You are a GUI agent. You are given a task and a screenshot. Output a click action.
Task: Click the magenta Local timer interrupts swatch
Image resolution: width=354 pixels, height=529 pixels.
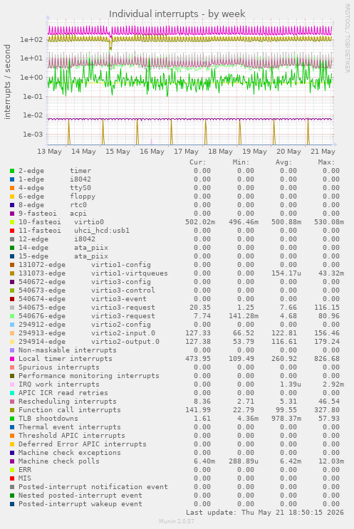pyautogui.click(x=12, y=359)
